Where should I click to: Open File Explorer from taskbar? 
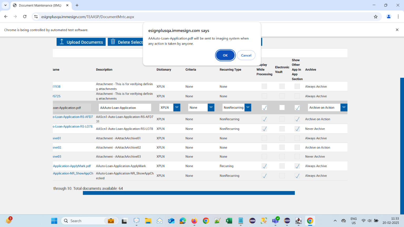point(148,221)
